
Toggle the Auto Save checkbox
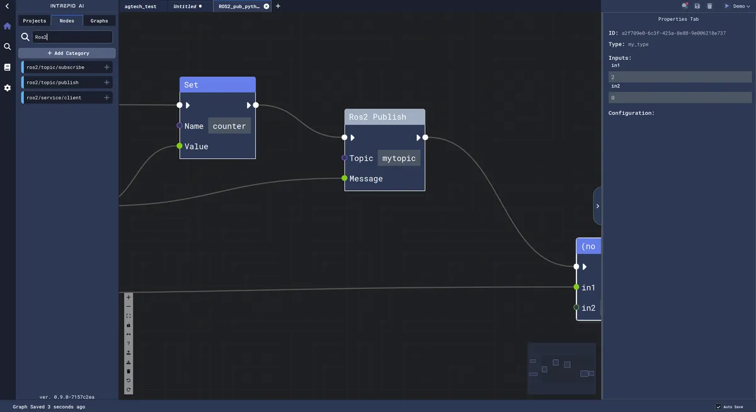pyautogui.click(x=718, y=407)
